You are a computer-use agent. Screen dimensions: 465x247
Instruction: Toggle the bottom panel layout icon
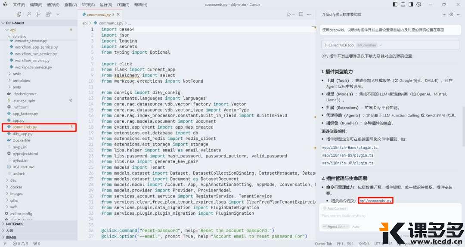pos(403,4)
